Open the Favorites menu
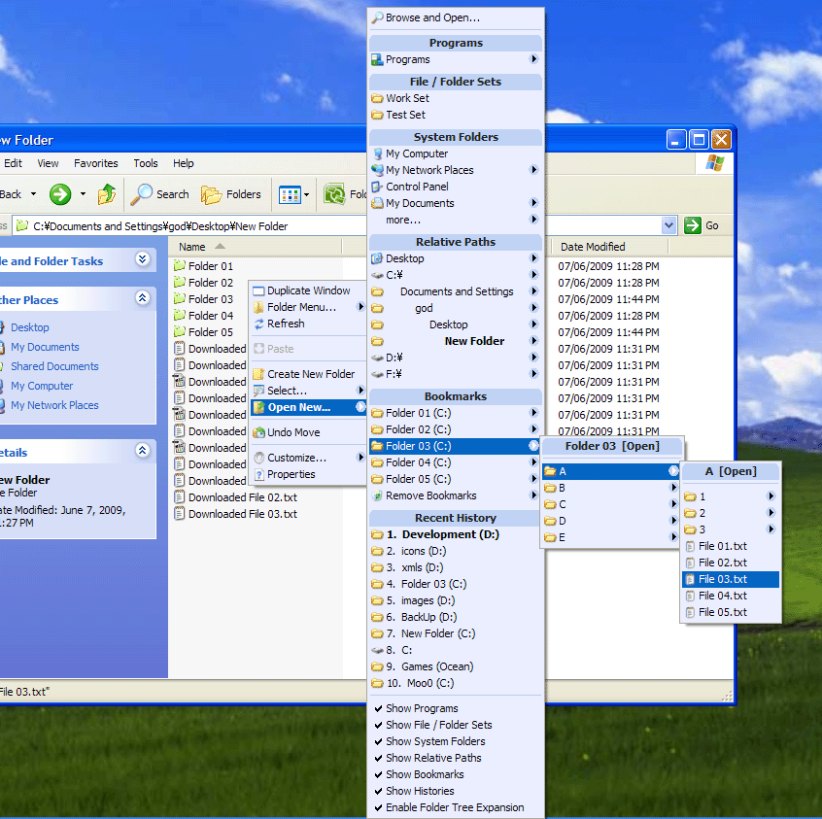Viewport: 822px width, 819px height. coord(95,163)
